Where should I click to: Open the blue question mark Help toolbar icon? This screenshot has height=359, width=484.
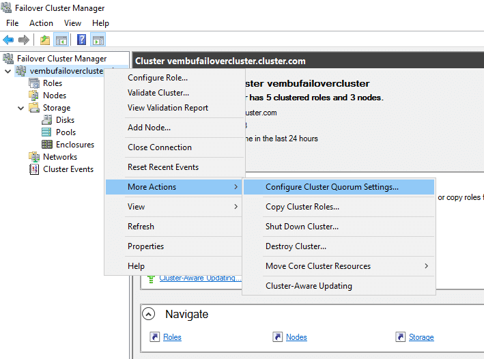tap(81, 40)
